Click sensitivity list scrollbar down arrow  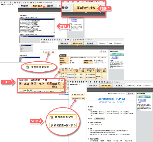tap(32, 51)
